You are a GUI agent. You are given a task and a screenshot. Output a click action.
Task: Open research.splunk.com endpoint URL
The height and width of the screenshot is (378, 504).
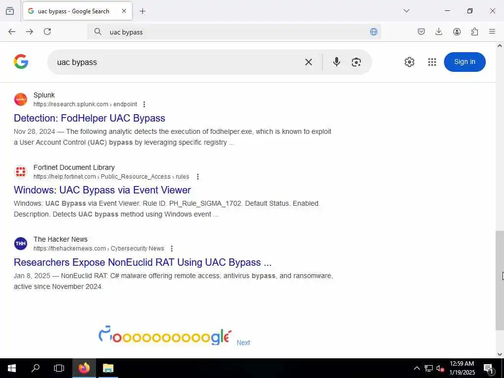85,104
